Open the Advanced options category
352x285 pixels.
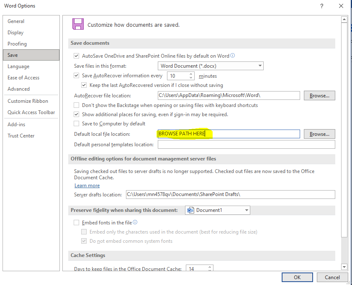[19, 89]
